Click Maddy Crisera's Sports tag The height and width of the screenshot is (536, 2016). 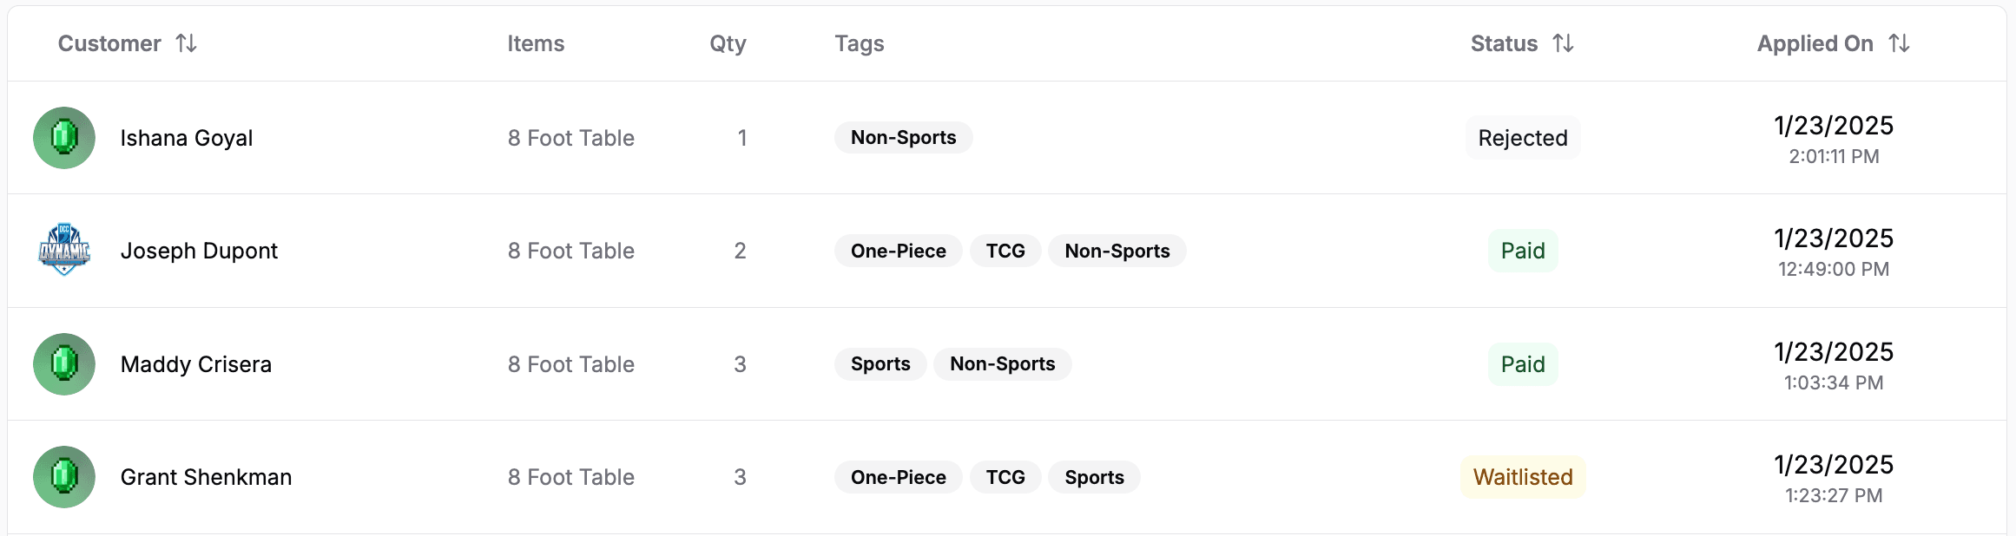coord(880,364)
